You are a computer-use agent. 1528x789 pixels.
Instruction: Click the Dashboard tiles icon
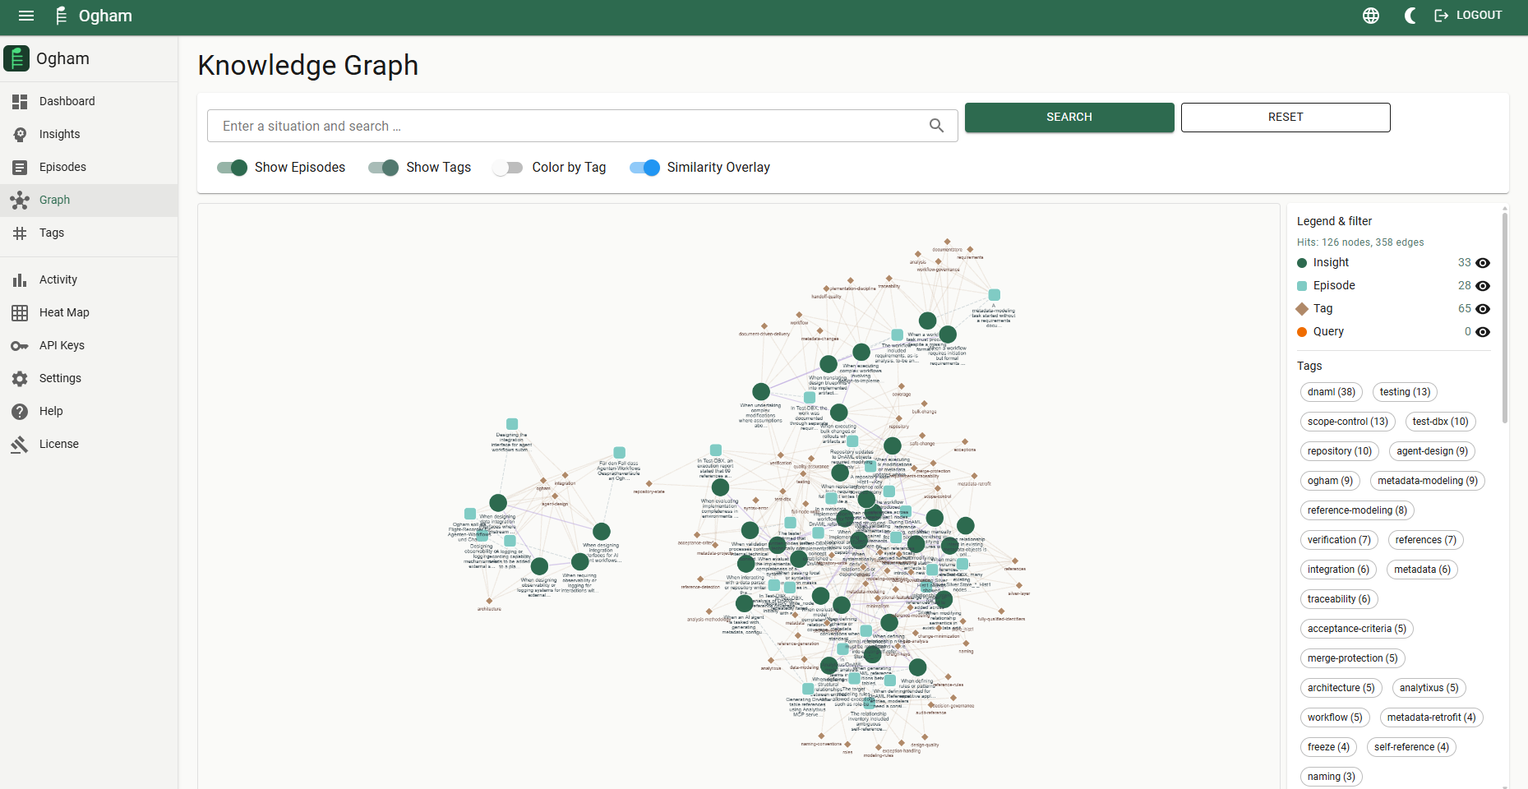20,101
